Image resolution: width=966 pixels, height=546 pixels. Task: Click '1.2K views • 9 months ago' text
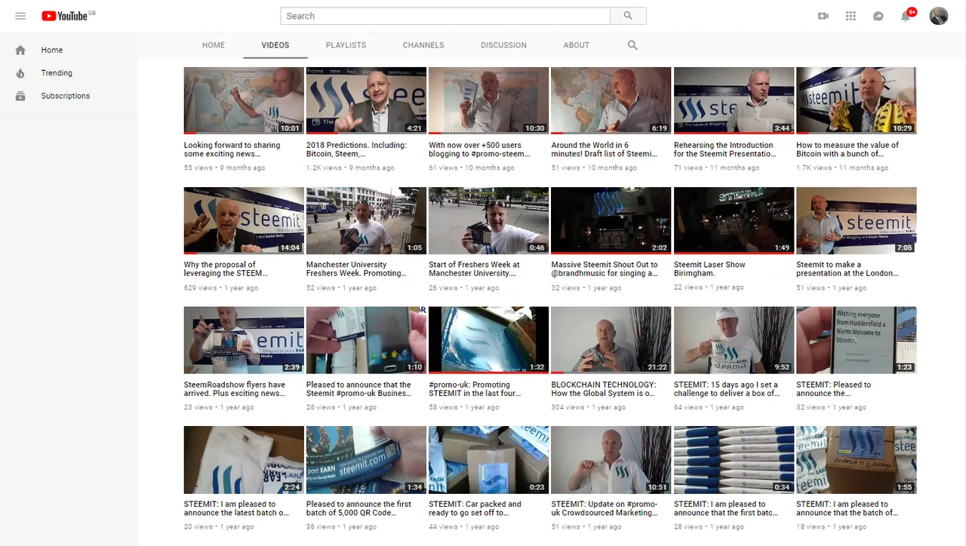(350, 168)
